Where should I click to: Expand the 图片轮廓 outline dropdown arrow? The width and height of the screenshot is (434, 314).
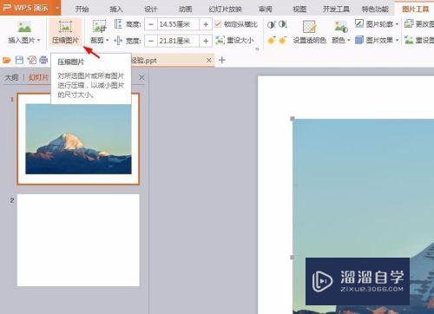point(398,24)
